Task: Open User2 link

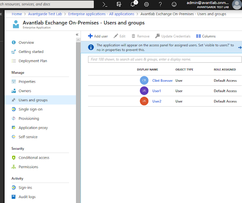Action: click(157, 101)
